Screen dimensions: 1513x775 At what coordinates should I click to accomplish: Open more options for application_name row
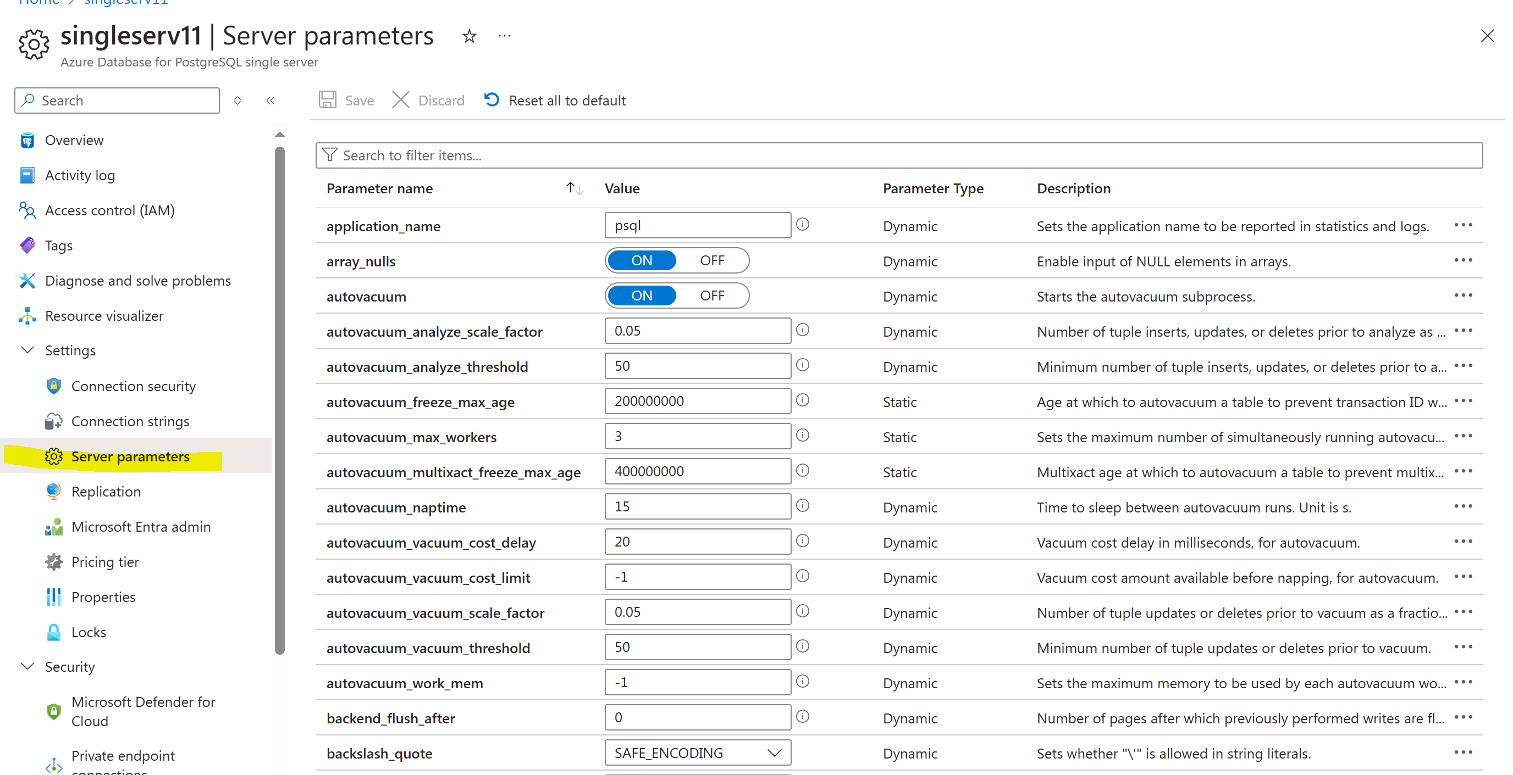(x=1464, y=225)
